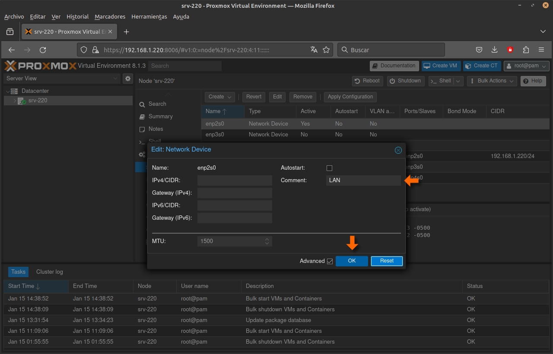Enable the Autostart checkbox

330,168
